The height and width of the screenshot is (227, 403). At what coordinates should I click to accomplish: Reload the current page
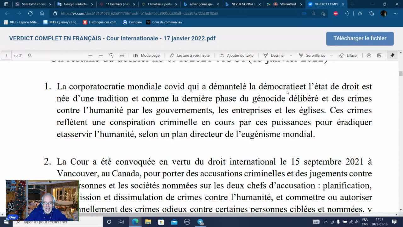30,14
